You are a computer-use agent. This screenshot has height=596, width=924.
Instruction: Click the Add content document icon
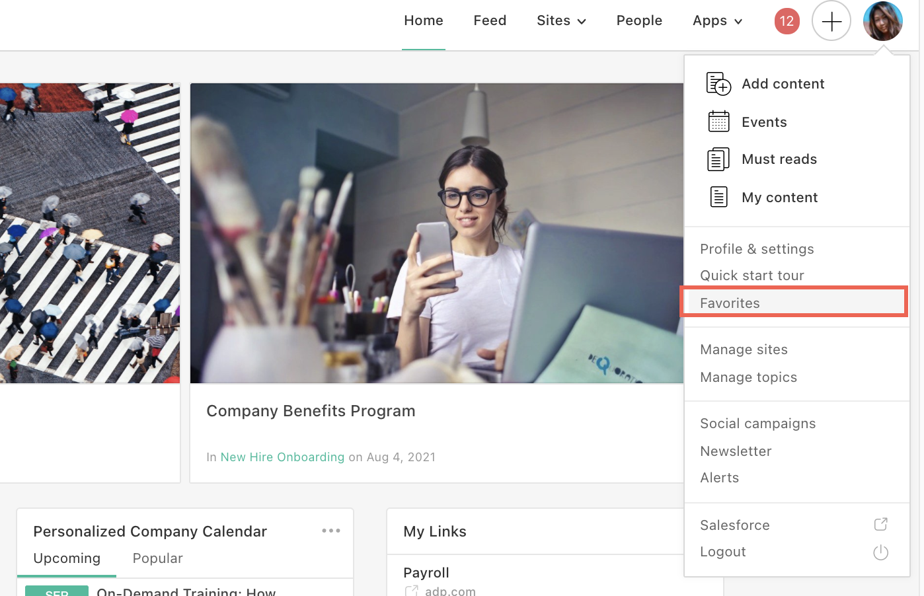pos(718,84)
